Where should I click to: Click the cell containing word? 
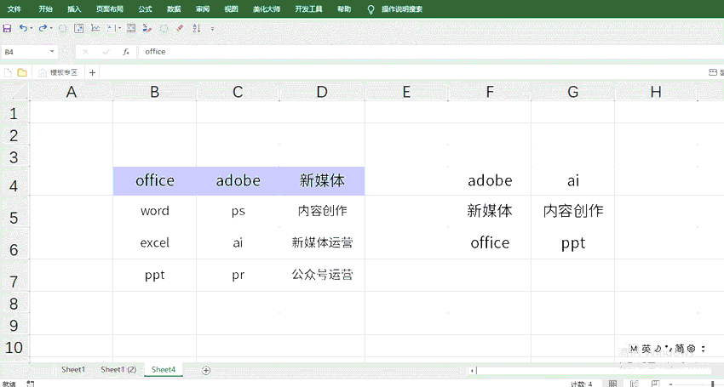[155, 211]
